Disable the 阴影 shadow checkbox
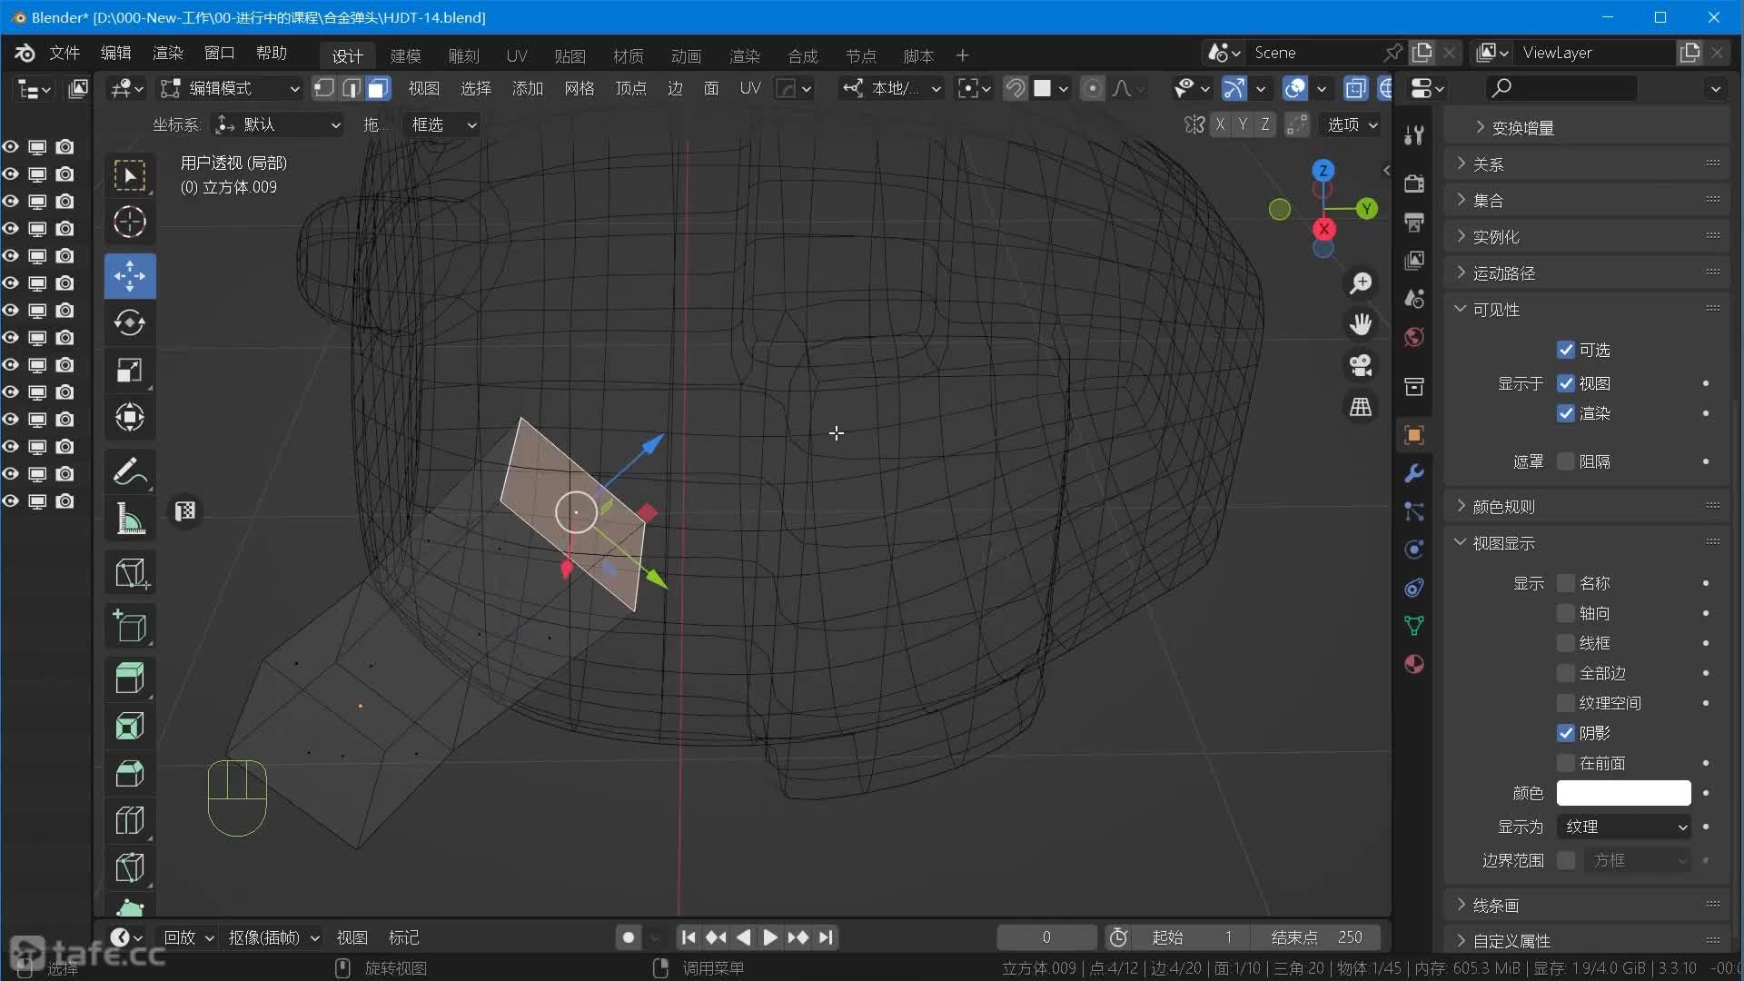The image size is (1744, 981). pos(1565,733)
